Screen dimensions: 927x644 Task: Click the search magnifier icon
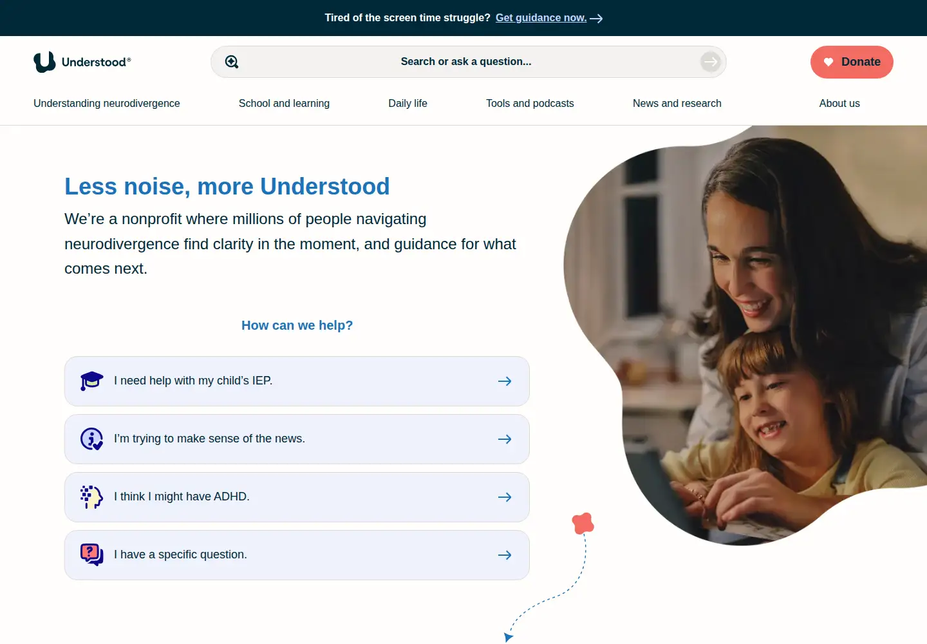[x=232, y=62]
